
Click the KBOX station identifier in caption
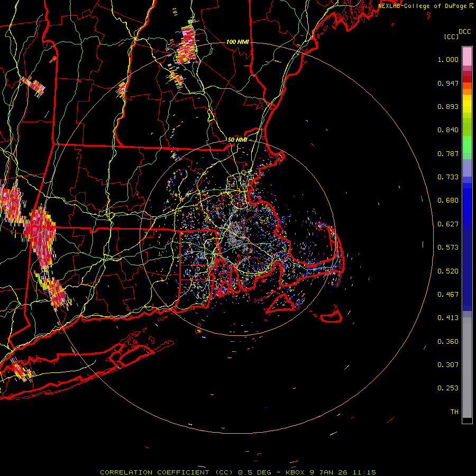[x=295, y=472]
